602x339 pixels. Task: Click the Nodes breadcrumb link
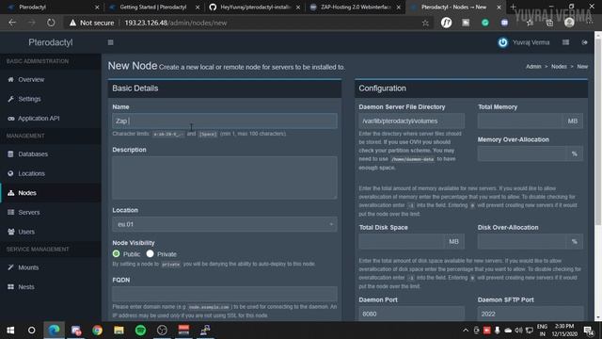click(559, 67)
